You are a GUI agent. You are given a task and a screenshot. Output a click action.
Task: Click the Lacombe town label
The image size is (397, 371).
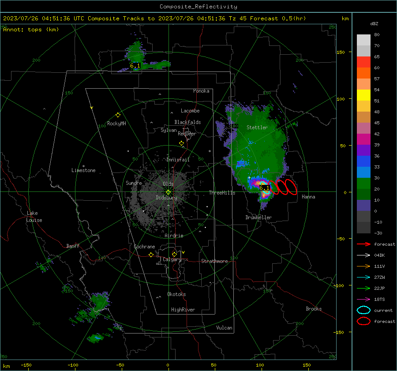190,111
